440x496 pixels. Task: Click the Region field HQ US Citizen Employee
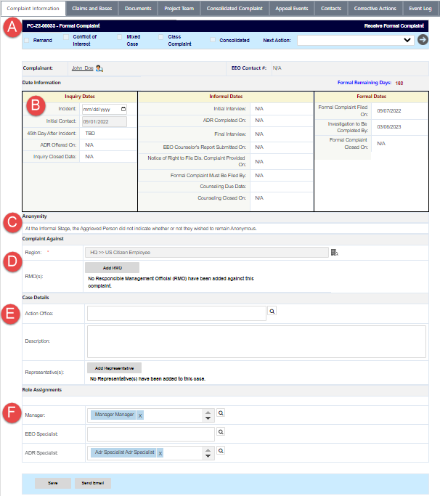pos(207,253)
